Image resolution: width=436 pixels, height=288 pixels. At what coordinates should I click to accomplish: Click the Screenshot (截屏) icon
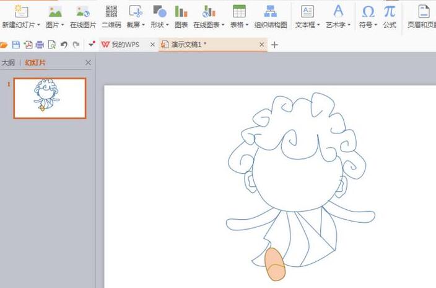136,11
